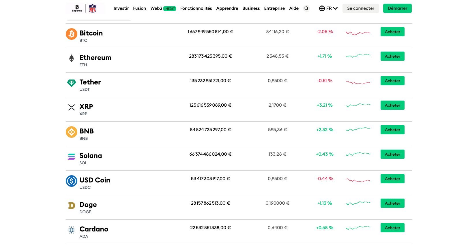Open the Ethereum price sparkline chart
The width and height of the screenshot is (451, 245).
point(358,56)
